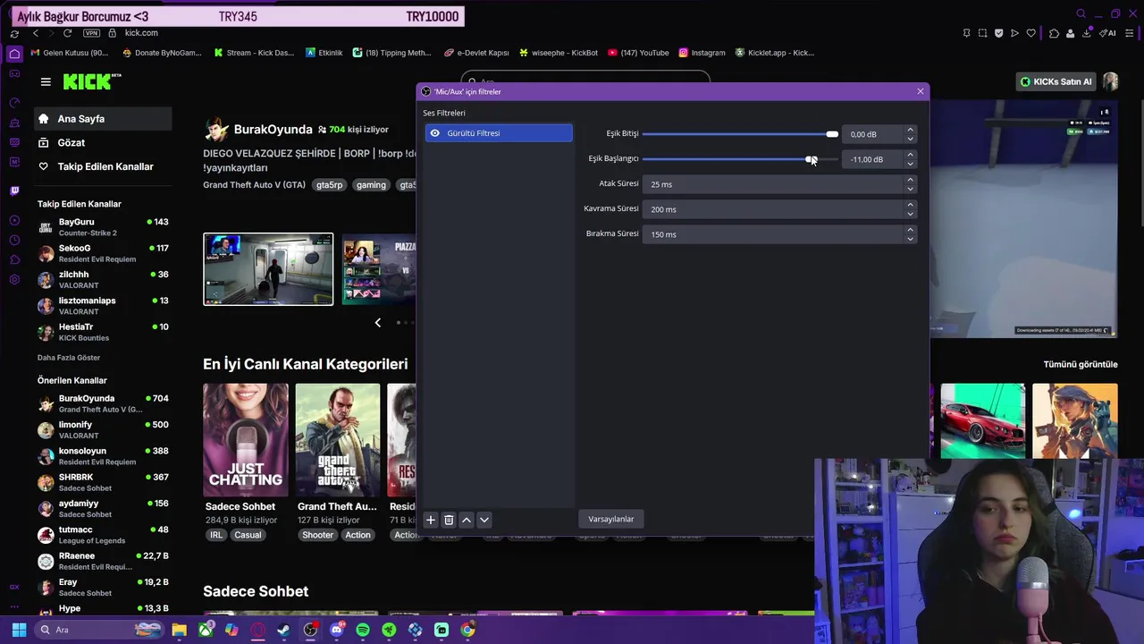Click Tümünü görüntüle link
The width and height of the screenshot is (1144, 644).
pyautogui.click(x=1081, y=364)
